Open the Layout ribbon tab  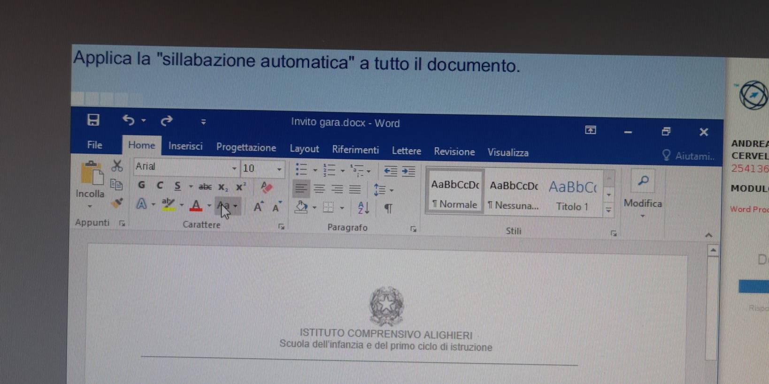[x=304, y=149]
